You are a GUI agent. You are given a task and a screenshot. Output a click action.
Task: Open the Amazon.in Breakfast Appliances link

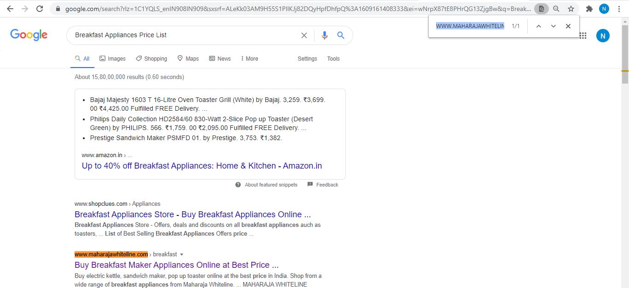(x=202, y=166)
